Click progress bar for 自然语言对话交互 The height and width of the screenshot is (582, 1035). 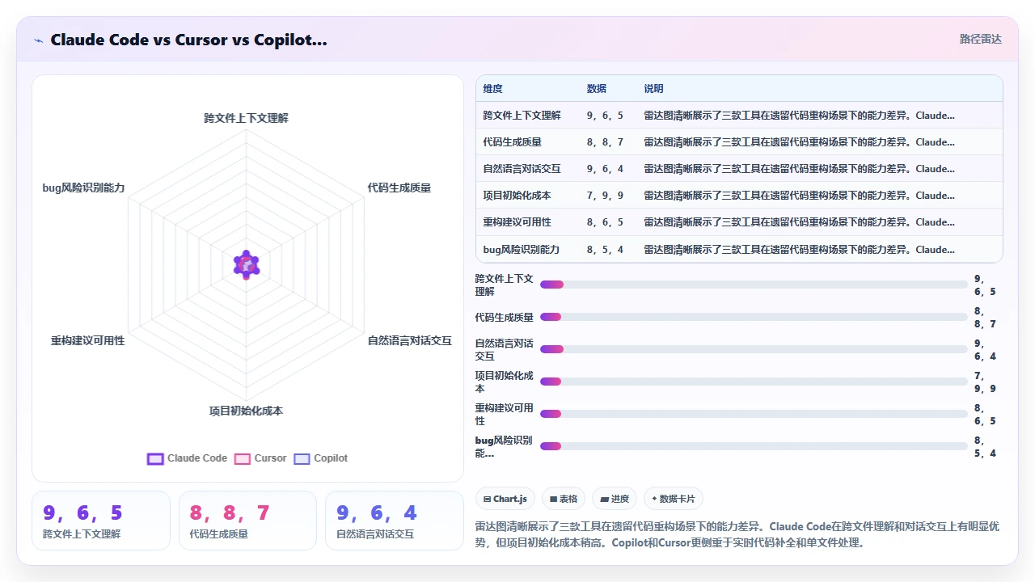754,349
